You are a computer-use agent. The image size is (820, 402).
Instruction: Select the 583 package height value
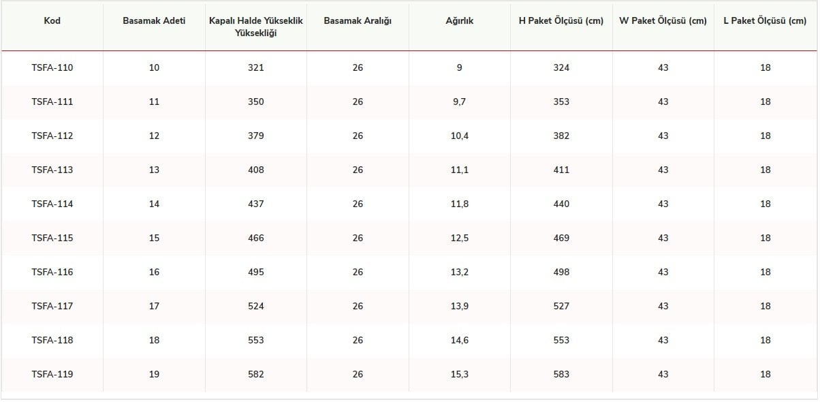[561, 374]
